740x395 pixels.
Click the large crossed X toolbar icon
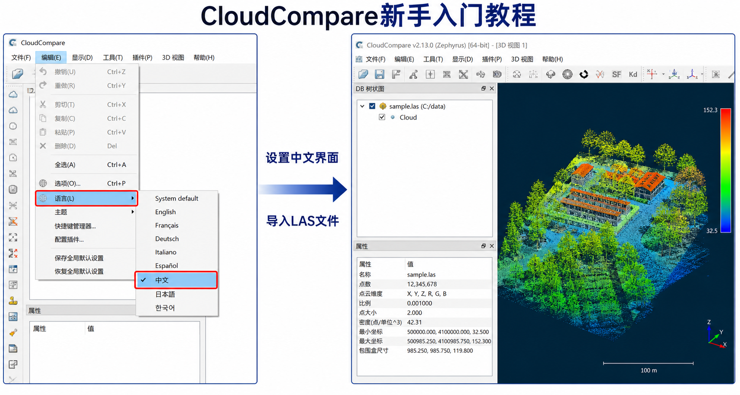[x=463, y=74]
